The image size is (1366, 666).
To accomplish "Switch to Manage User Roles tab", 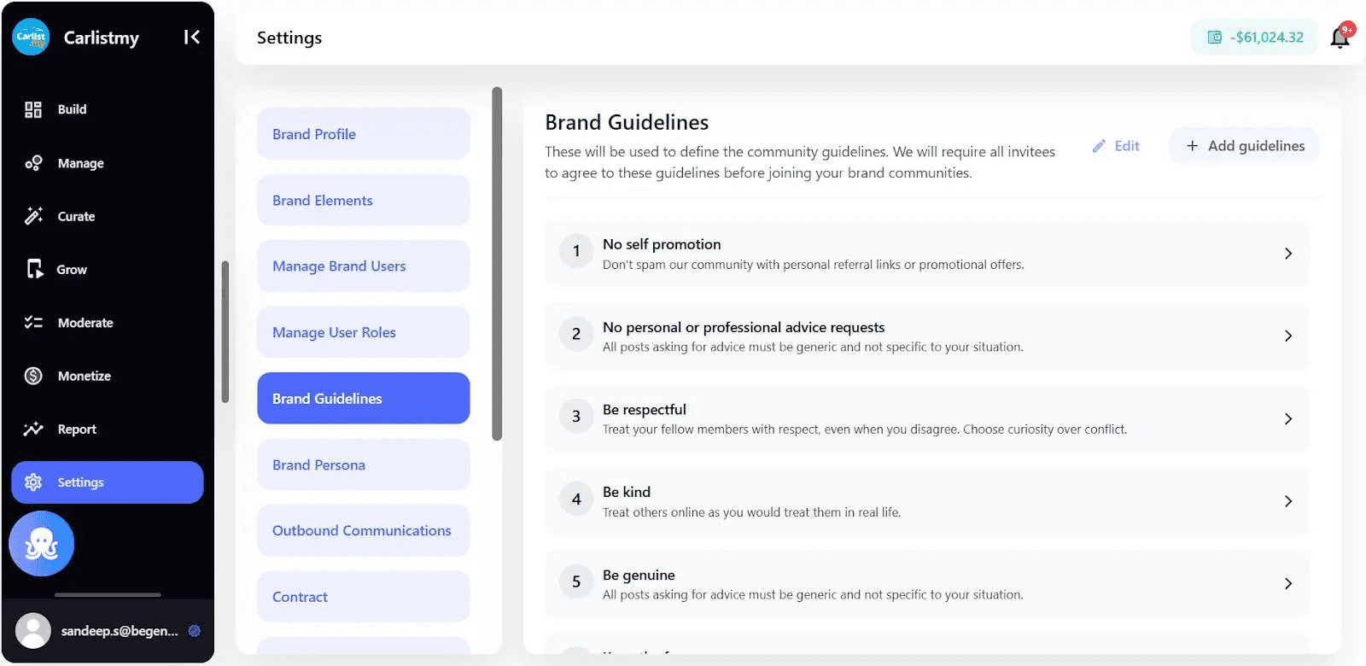I will [x=364, y=332].
